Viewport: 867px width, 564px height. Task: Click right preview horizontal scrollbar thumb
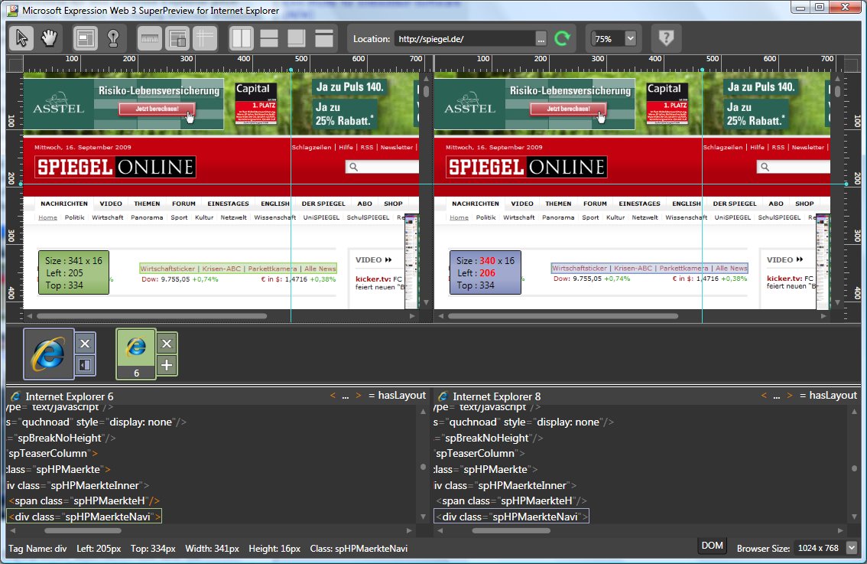pyautogui.click(x=563, y=316)
